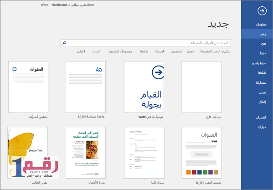Select the blank document مستند فارغ thumbnail
Image resolution: width=273 pixels, height=190 pixels.
202,87
